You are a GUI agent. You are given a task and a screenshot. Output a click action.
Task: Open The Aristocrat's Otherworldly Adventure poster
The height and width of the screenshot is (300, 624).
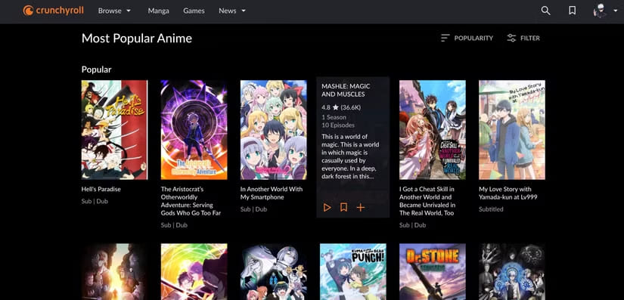[x=194, y=130]
